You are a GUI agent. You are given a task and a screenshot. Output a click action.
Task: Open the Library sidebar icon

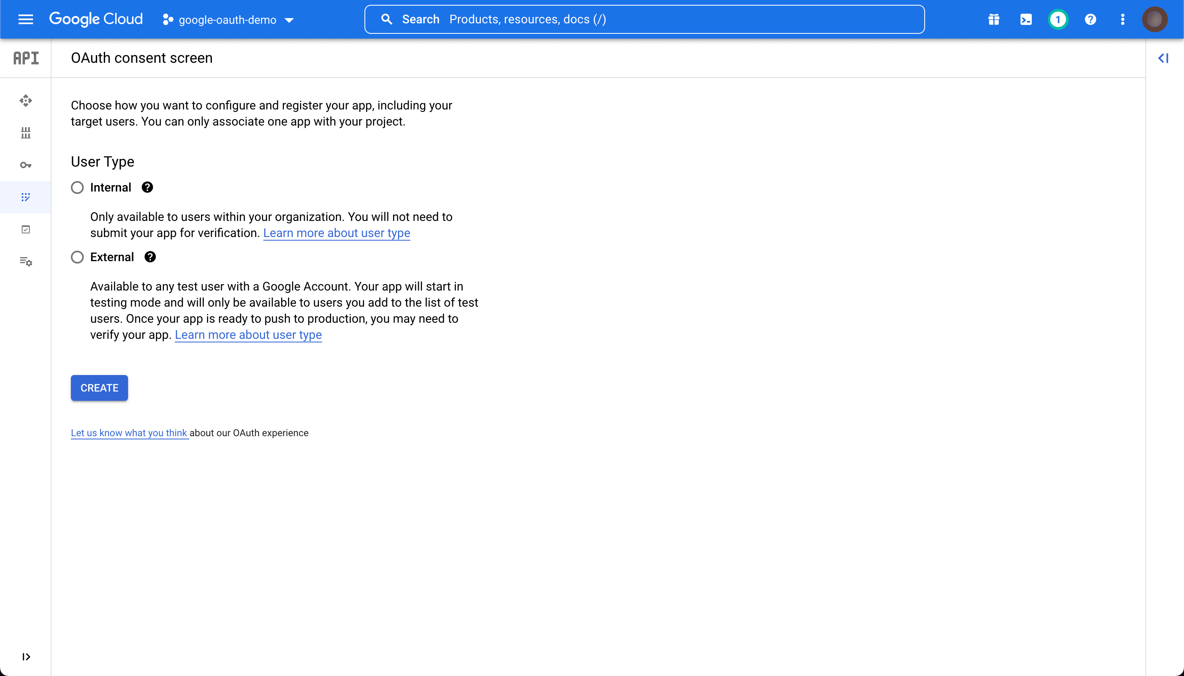click(25, 133)
